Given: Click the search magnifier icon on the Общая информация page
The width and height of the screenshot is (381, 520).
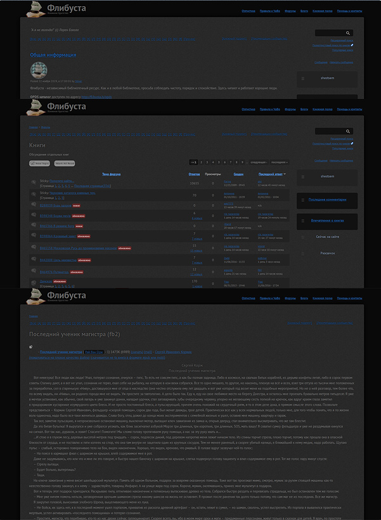Looking at the screenshot, I should click(x=348, y=33).
